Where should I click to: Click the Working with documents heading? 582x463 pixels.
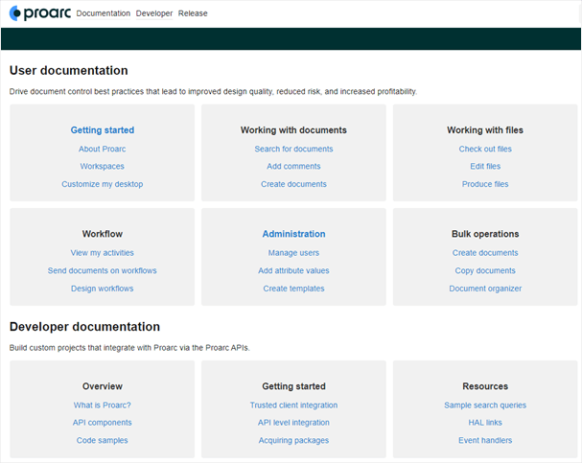pos(293,130)
